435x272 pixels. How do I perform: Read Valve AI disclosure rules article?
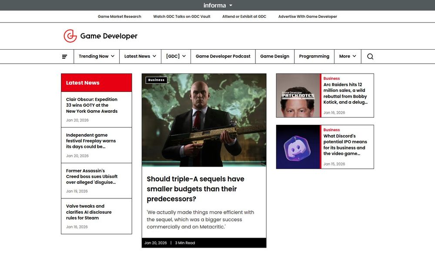[89, 212]
